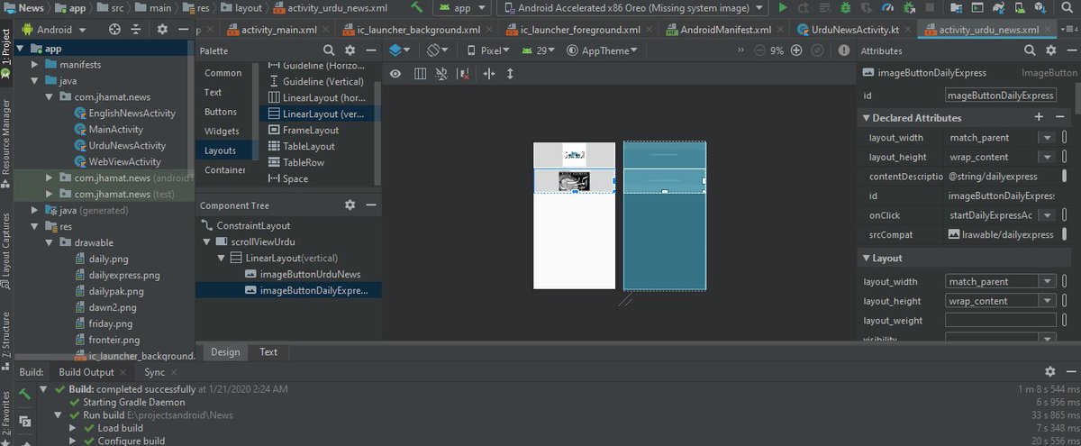Click the id input field in Attributes
The width and height of the screenshot is (1081, 446).
[1001, 95]
